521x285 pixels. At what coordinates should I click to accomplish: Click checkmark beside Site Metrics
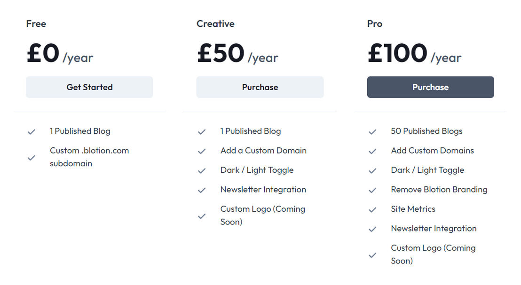tap(372, 210)
